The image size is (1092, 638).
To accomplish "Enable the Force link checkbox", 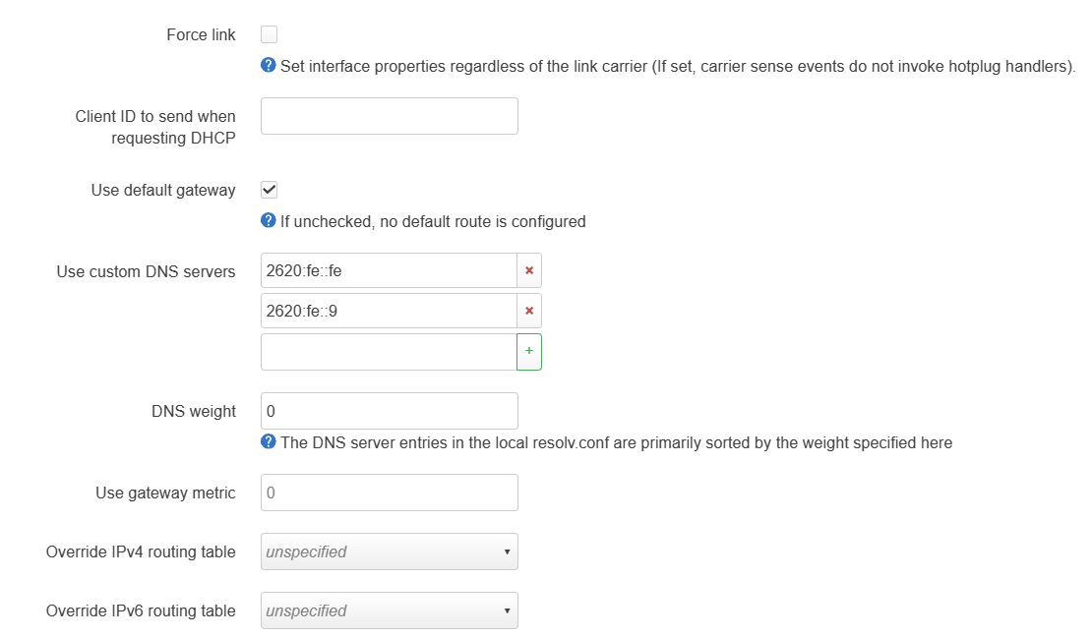I will click(x=269, y=34).
